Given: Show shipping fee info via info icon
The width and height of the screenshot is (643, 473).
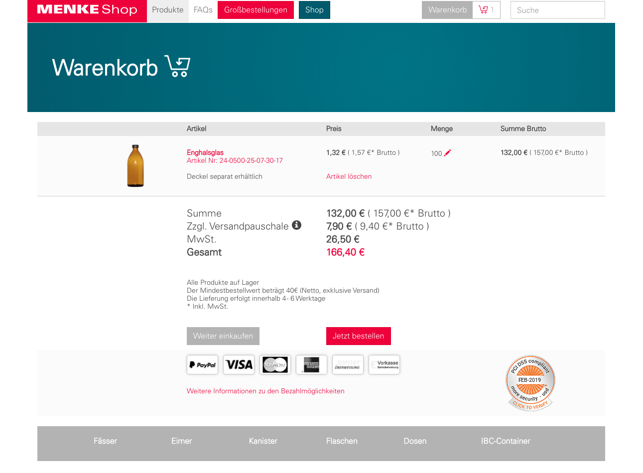Looking at the screenshot, I should pos(296,225).
